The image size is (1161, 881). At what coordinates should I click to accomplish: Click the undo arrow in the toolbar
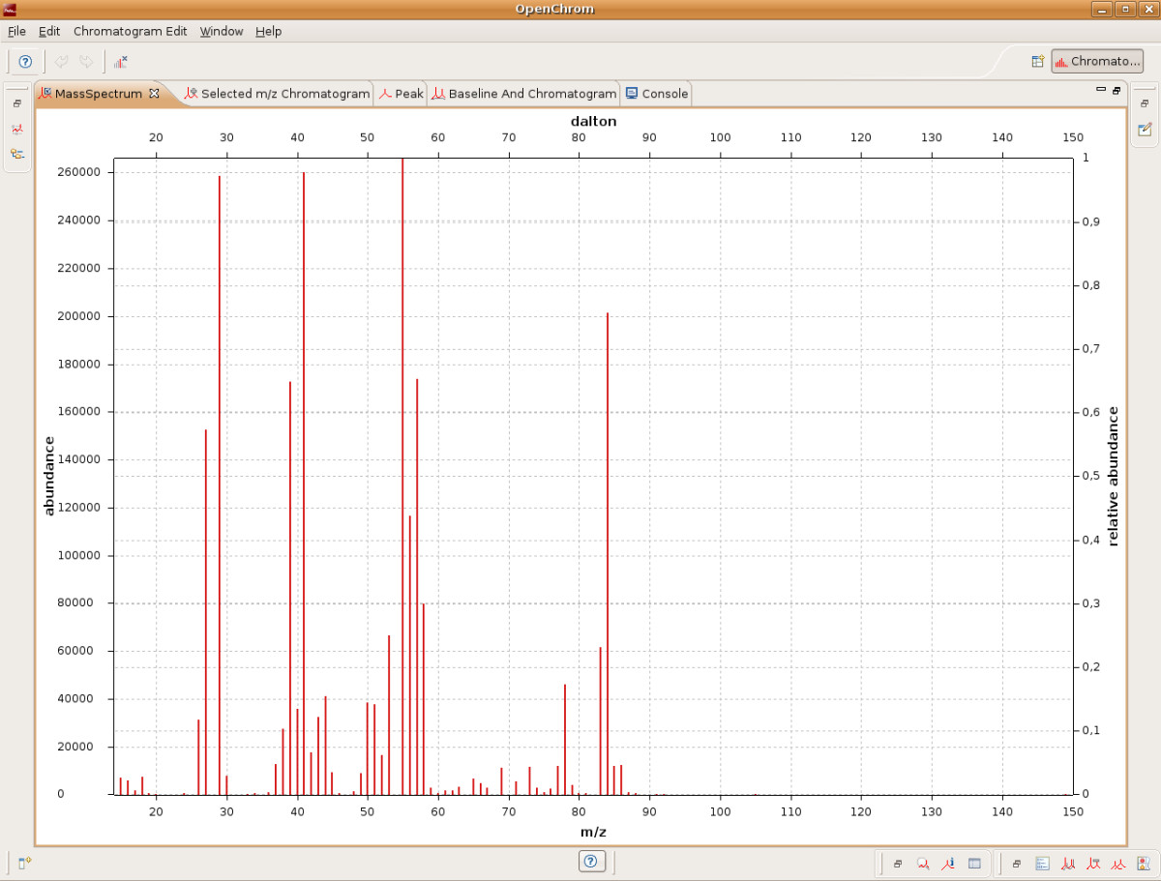click(x=62, y=62)
